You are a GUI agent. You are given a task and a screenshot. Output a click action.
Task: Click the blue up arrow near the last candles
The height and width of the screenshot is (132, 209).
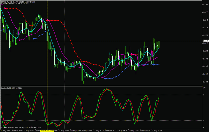coord(153,65)
